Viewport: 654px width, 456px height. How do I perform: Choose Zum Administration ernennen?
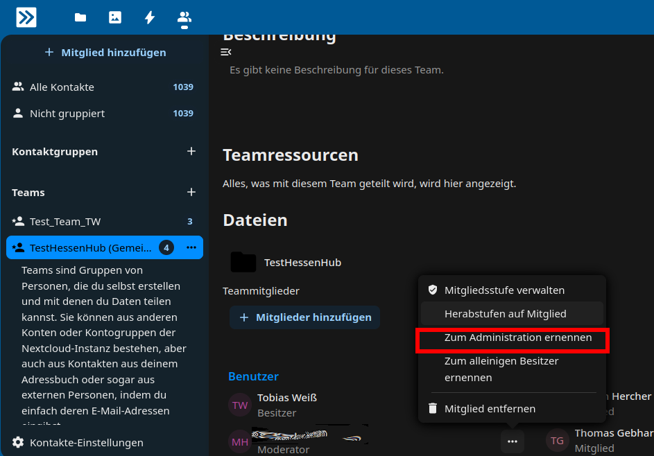[517, 338]
